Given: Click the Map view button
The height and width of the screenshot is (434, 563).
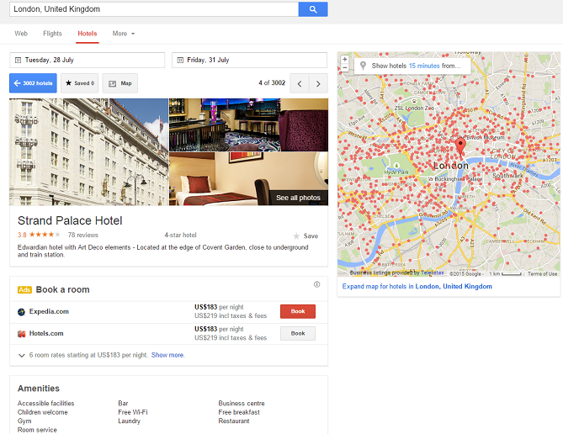Looking at the screenshot, I should click(x=120, y=83).
